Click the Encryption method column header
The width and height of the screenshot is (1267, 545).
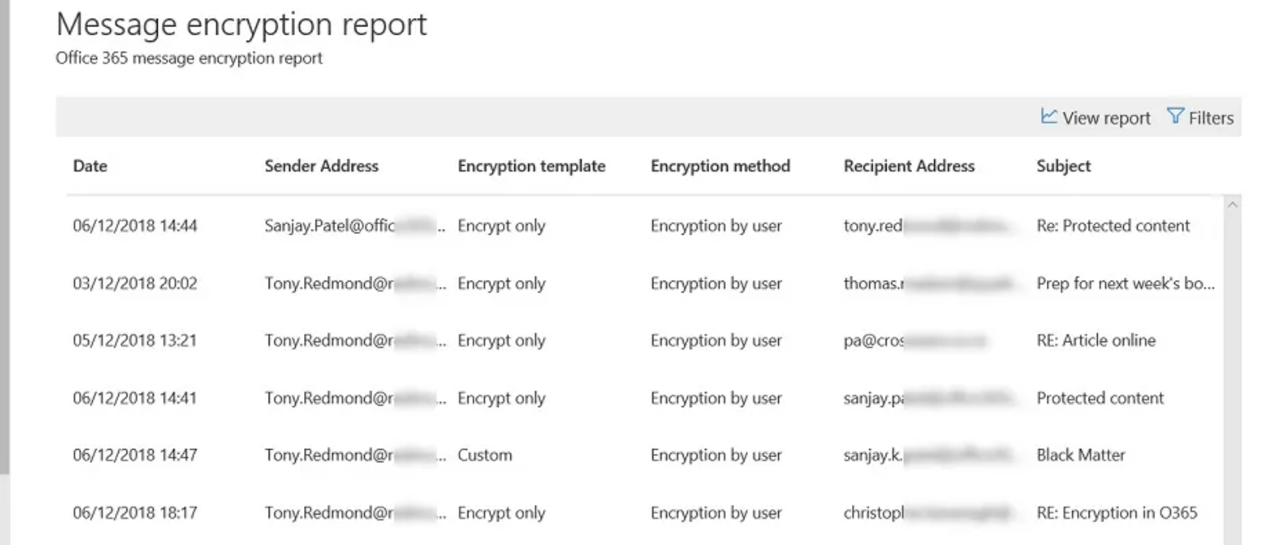721,166
